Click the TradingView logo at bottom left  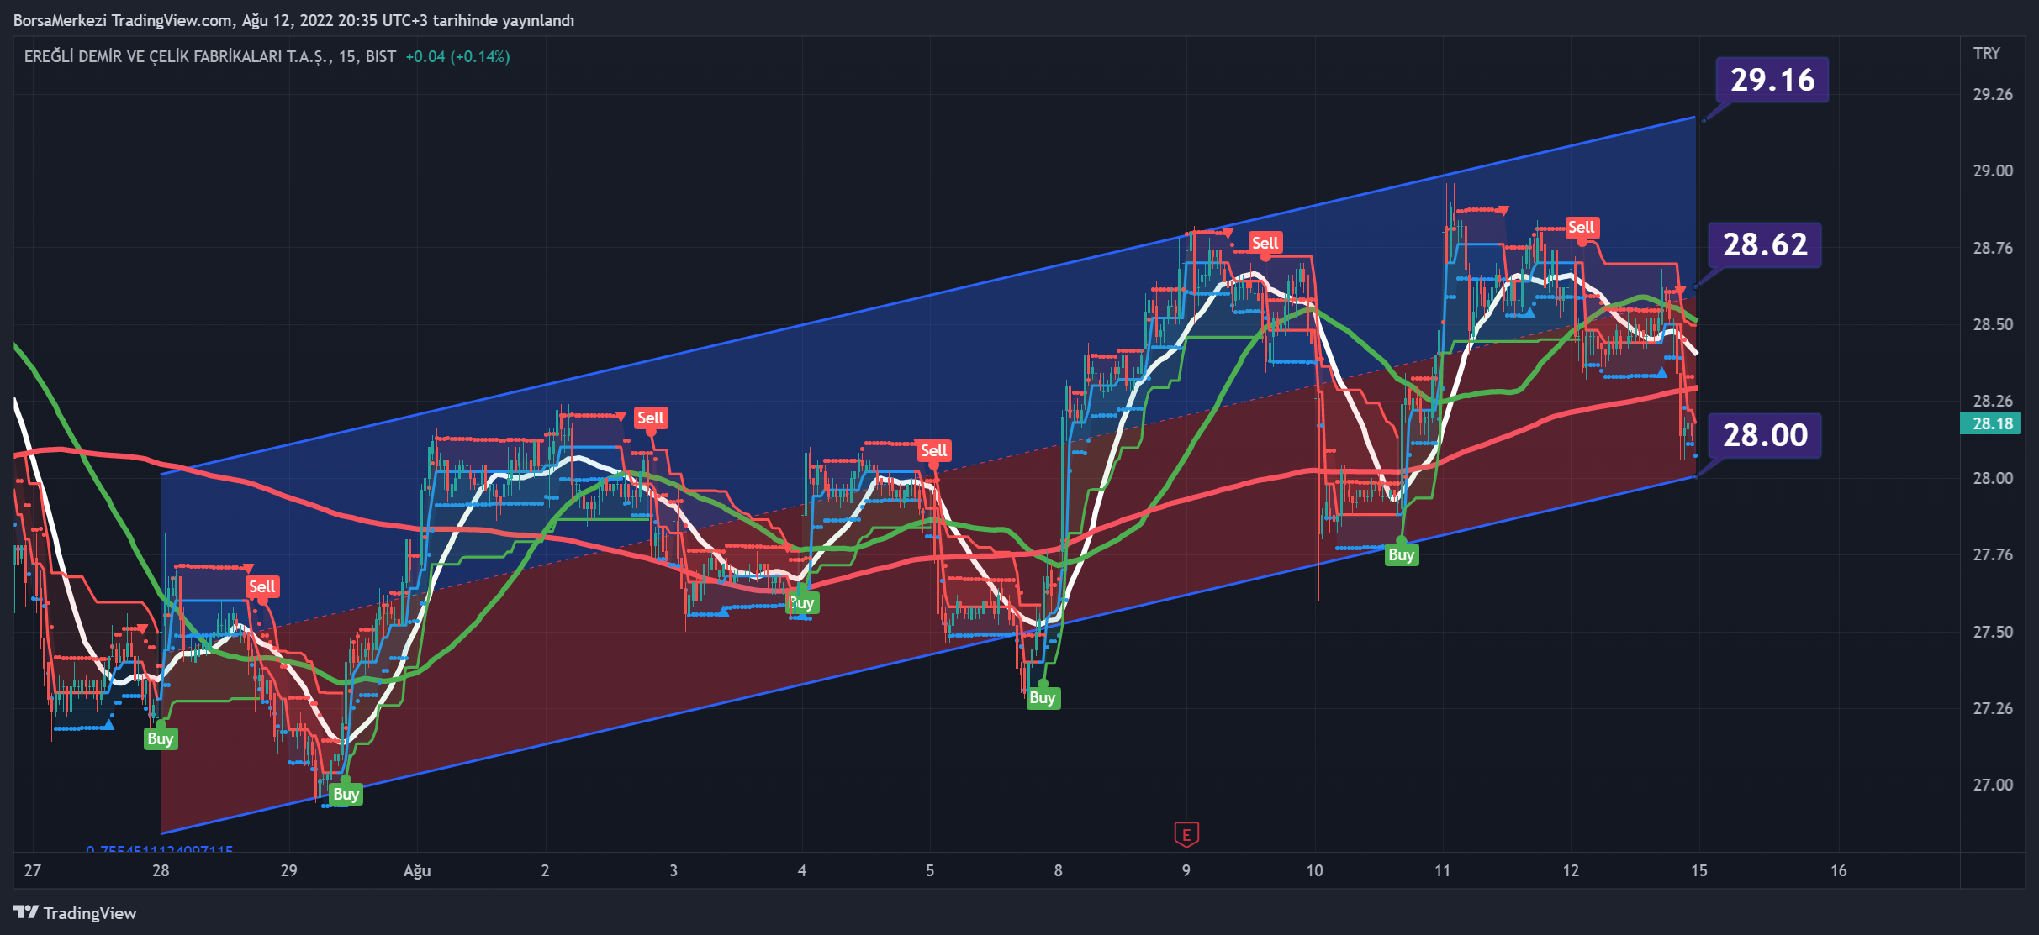click(x=75, y=913)
